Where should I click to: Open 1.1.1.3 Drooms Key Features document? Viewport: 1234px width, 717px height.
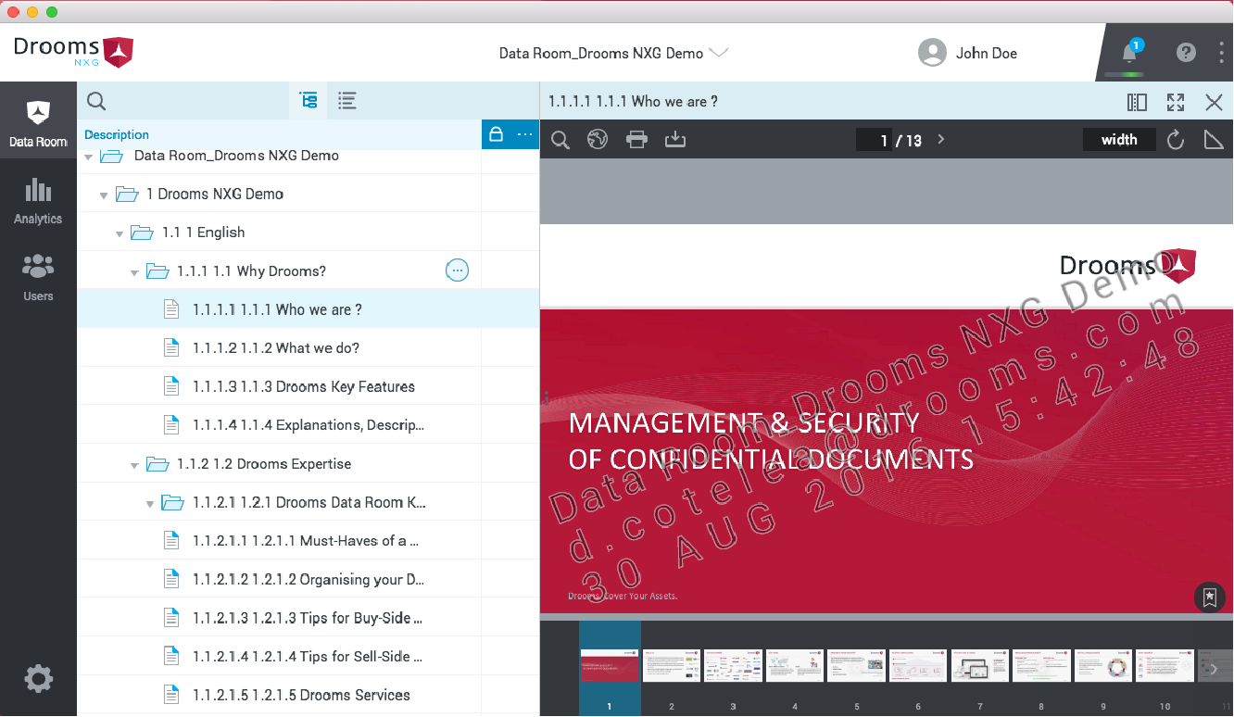click(x=304, y=387)
